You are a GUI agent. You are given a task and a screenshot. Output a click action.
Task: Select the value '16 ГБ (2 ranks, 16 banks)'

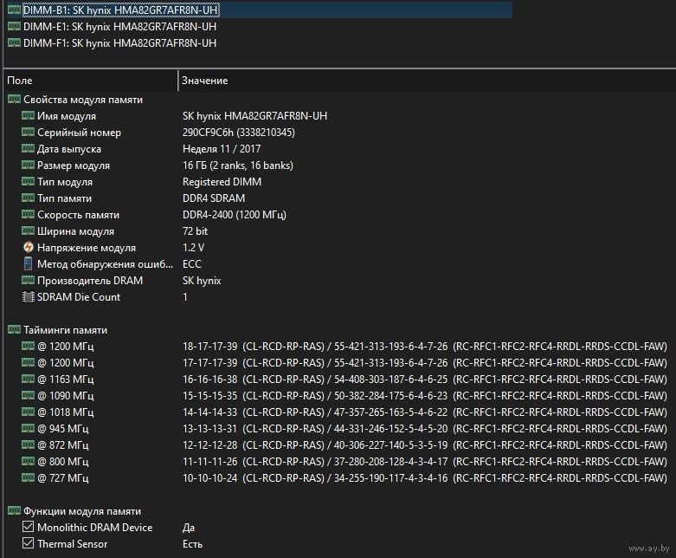click(x=238, y=165)
